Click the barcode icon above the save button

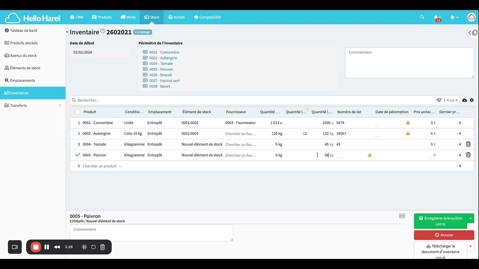pyautogui.click(x=402, y=216)
